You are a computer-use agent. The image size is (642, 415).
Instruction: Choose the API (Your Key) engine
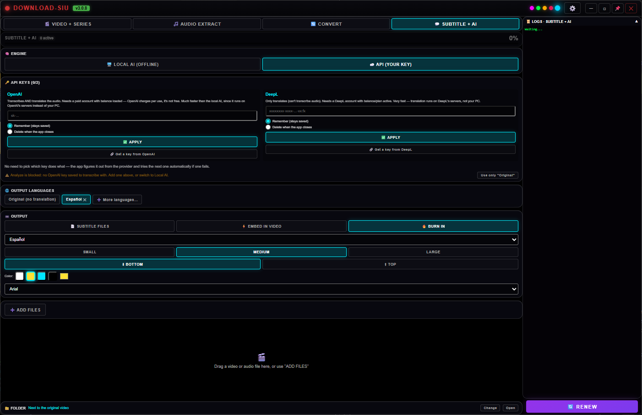click(x=390, y=65)
